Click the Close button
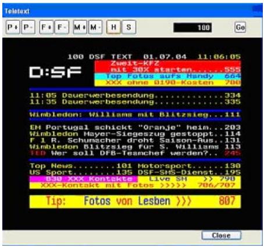The height and width of the screenshot is (247, 264). [x=222, y=235]
